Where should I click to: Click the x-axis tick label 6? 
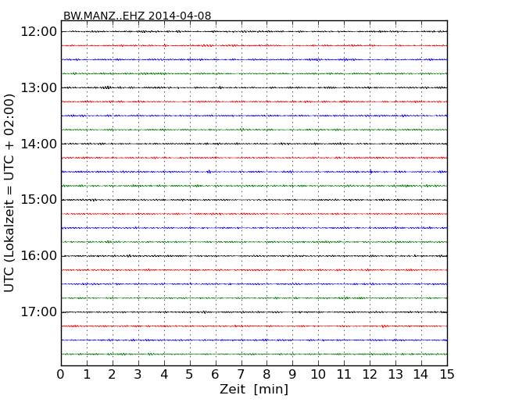215,375
